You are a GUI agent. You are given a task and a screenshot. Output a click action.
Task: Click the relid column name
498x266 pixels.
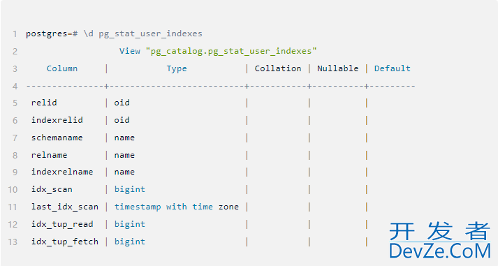click(x=44, y=103)
